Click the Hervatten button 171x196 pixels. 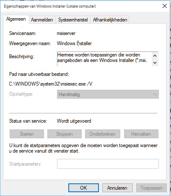click(141, 134)
